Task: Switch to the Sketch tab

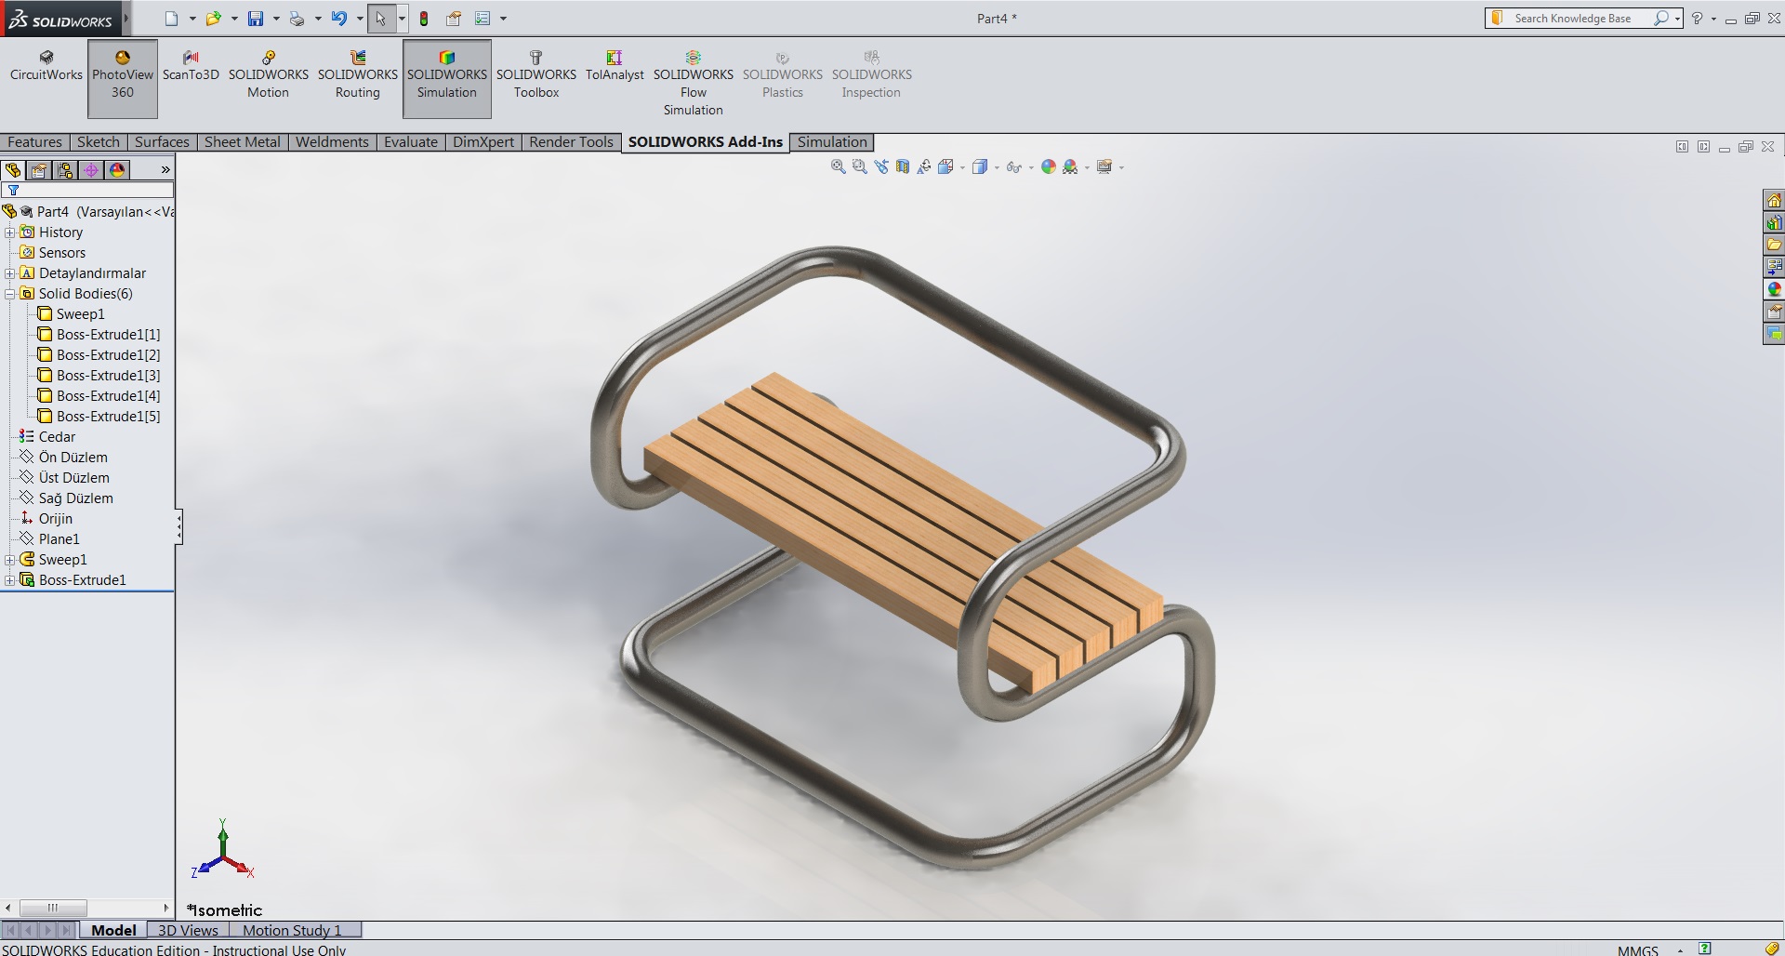Action: pos(99,142)
